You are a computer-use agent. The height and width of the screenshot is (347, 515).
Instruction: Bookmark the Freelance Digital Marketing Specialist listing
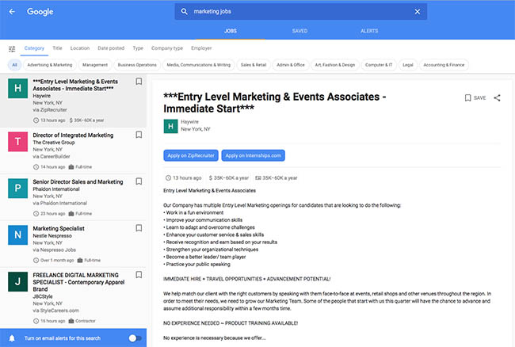click(x=139, y=275)
